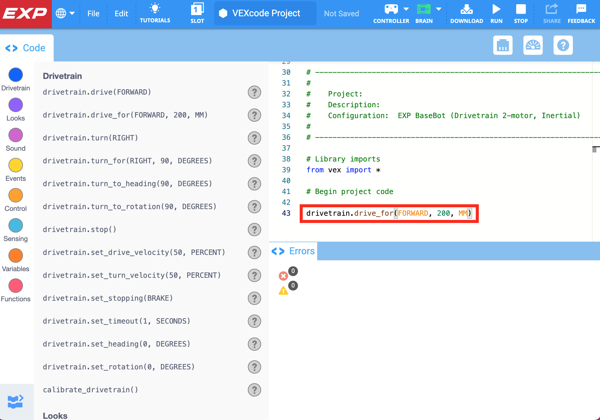Screen dimensions: 600x420
Task: Open the device dashboard gauge icon
Action: [x=533, y=45]
